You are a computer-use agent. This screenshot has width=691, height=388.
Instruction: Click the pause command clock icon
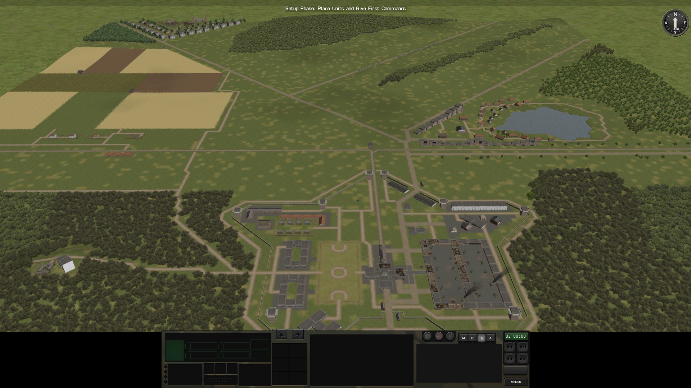click(x=427, y=336)
